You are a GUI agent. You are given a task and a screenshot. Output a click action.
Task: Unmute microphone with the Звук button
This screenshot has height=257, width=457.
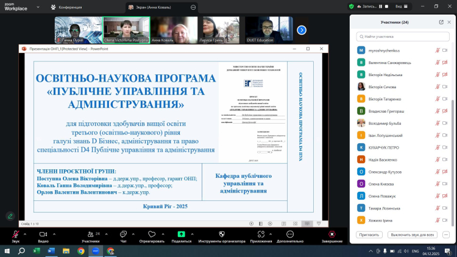[15, 234]
